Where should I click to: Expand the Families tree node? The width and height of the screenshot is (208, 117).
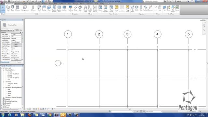pos(2,105)
